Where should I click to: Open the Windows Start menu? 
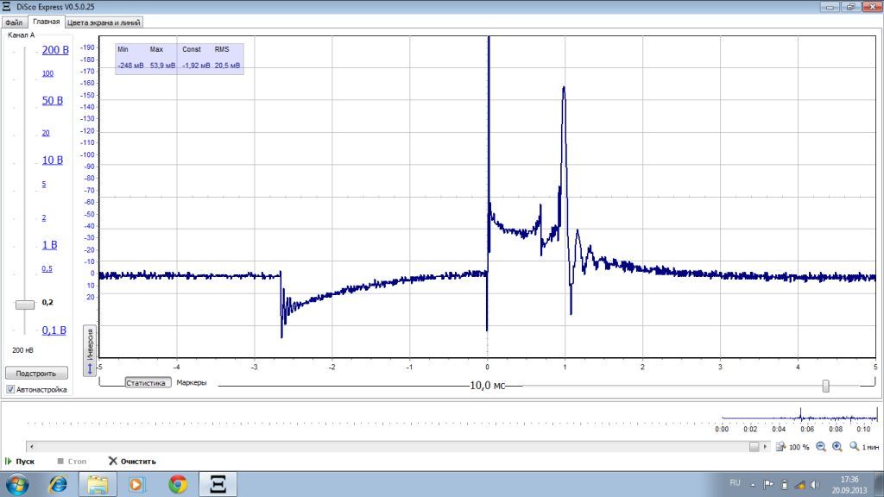tap(17, 485)
